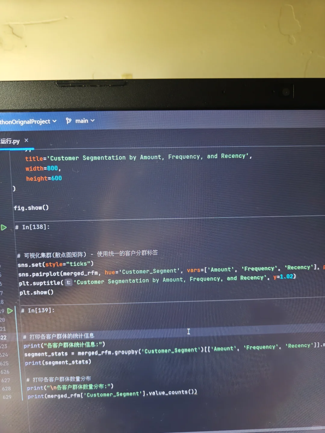Click the sns.set(style="ticks") line
Image resolution: width=325 pixels, height=433 pixels.
[56, 264]
